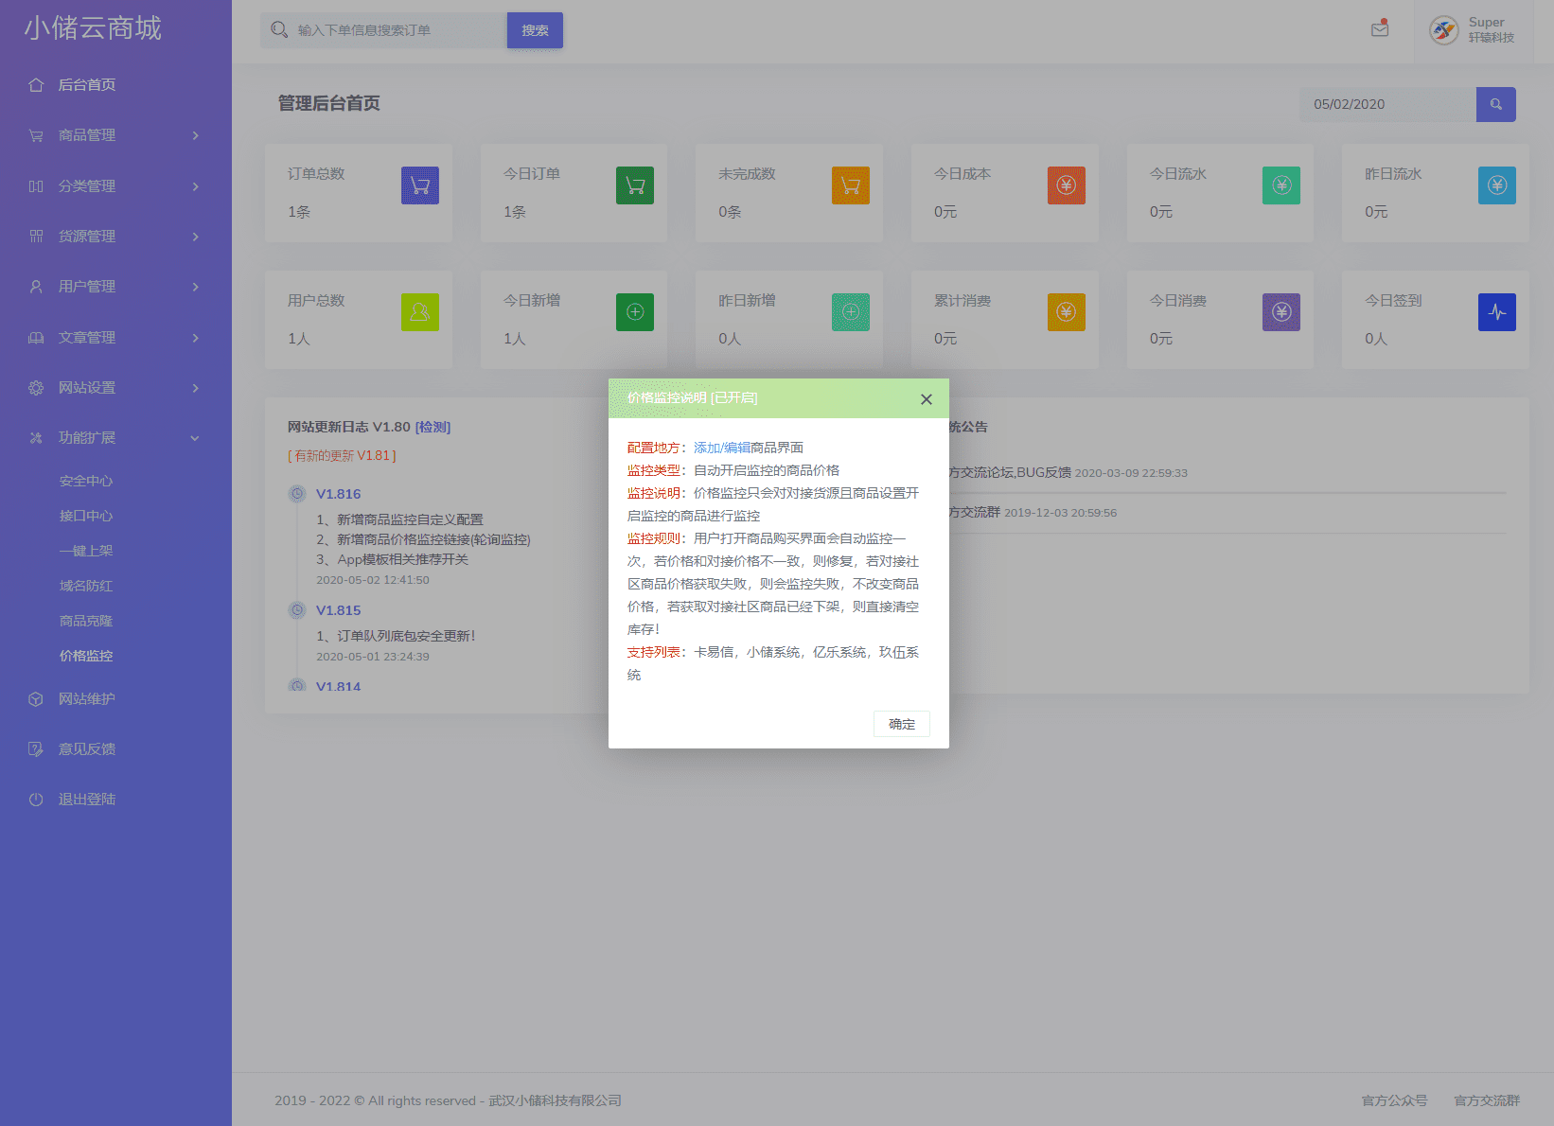Viewport: 1554px width, 1126px height.
Task: Click the 订单总数 shopping cart icon
Action: pyautogui.click(x=419, y=185)
